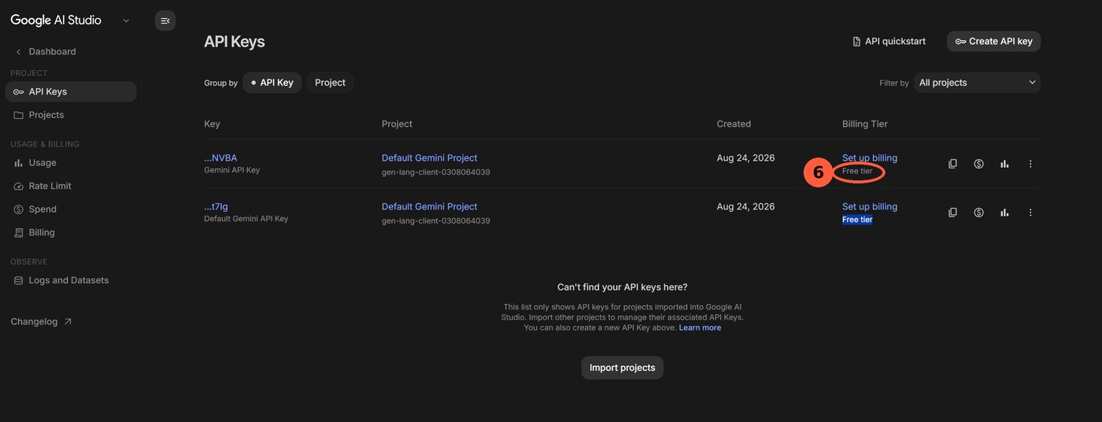1102x422 pixels.
Task: Open spend icon for ...NVBA key
Action: 978,164
